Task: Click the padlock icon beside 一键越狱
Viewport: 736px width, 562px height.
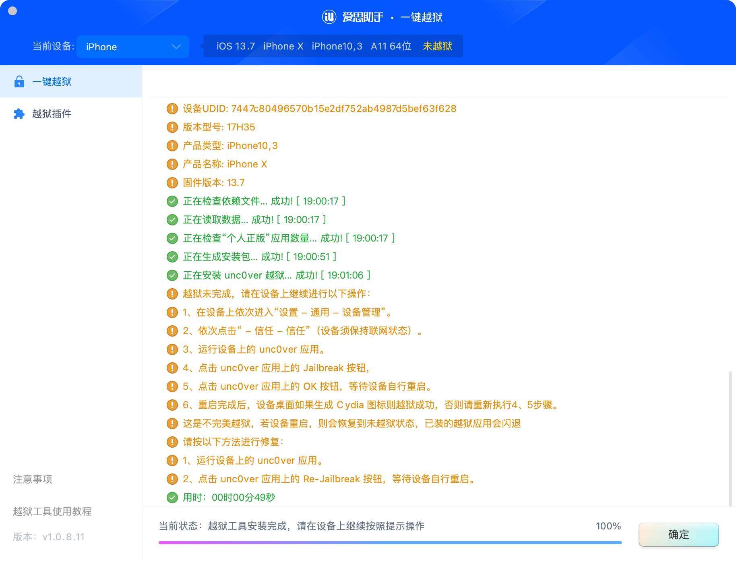Action: (19, 82)
